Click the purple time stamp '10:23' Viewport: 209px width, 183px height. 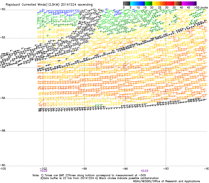(145, 171)
